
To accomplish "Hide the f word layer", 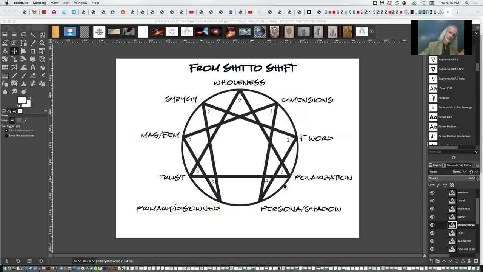I will (x=432, y=201).
